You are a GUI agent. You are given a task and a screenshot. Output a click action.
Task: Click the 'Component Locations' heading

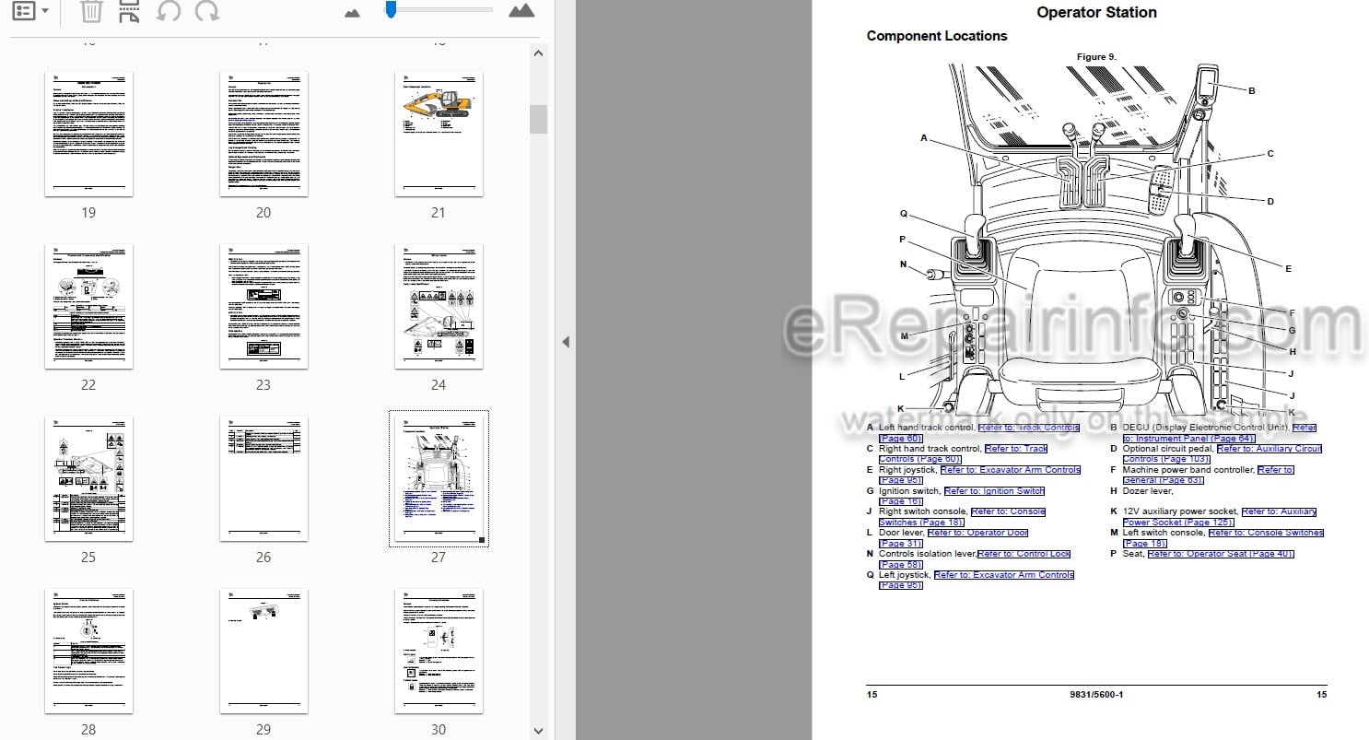coord(937,36)
